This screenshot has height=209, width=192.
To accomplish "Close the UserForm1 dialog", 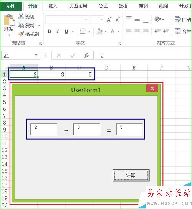I will point(152,88).
